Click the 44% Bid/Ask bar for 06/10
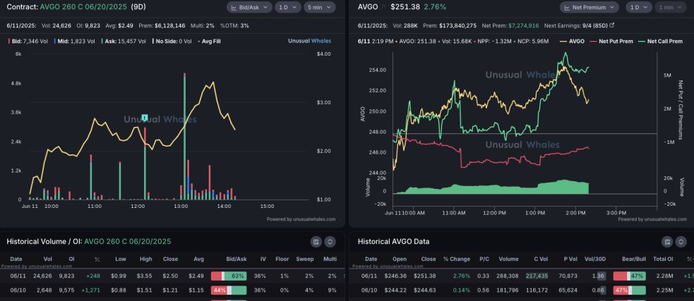This screenshot has width=694, height=301. [x=229, y=290]
